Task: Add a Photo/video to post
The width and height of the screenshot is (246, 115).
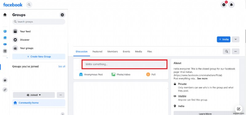Action: [x=121, y=74]
